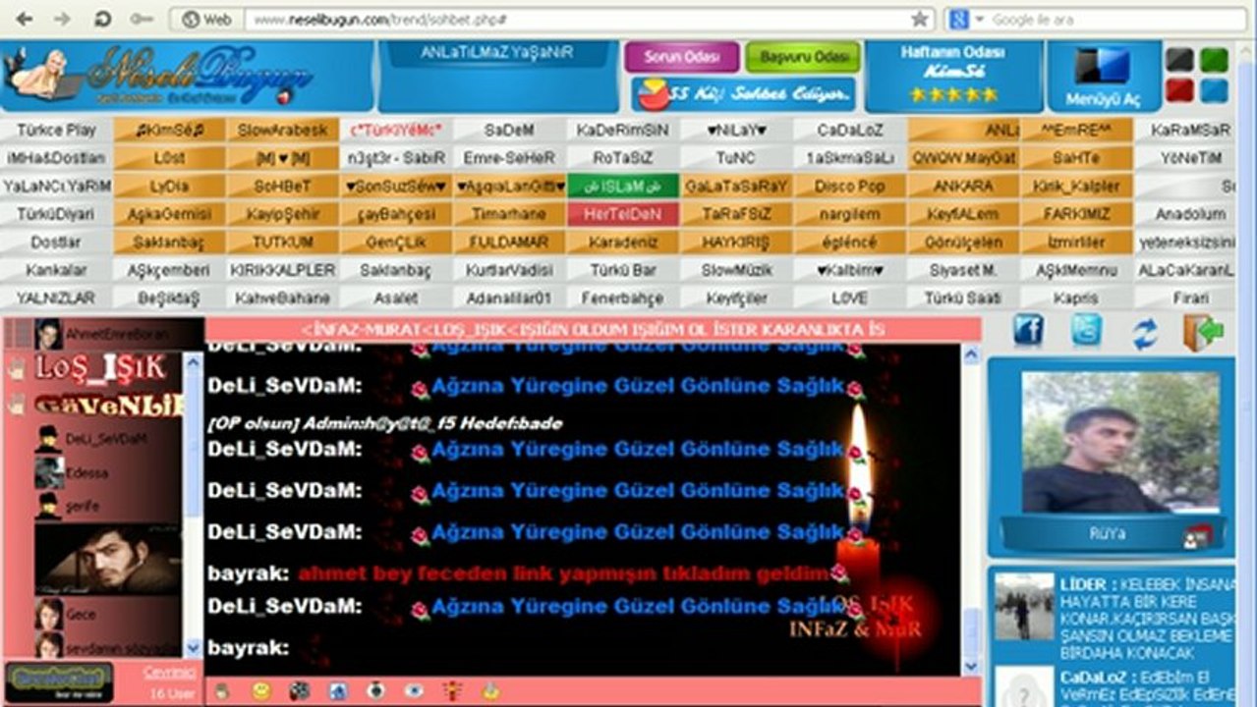The width and height of the screenshot is (1257, 707).
Task: Open the Siyaset M. room
Action: 962,270
